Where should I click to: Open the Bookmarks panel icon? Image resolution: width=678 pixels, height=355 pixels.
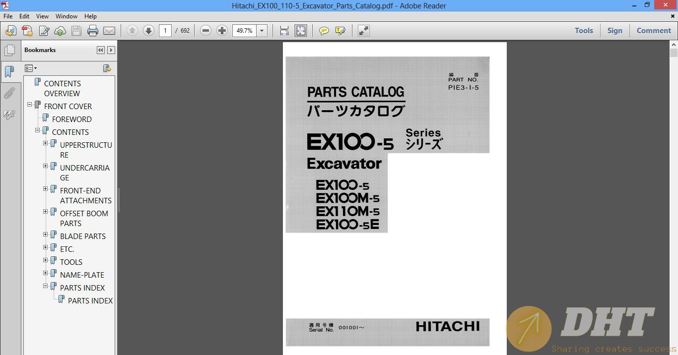point(9,71)
